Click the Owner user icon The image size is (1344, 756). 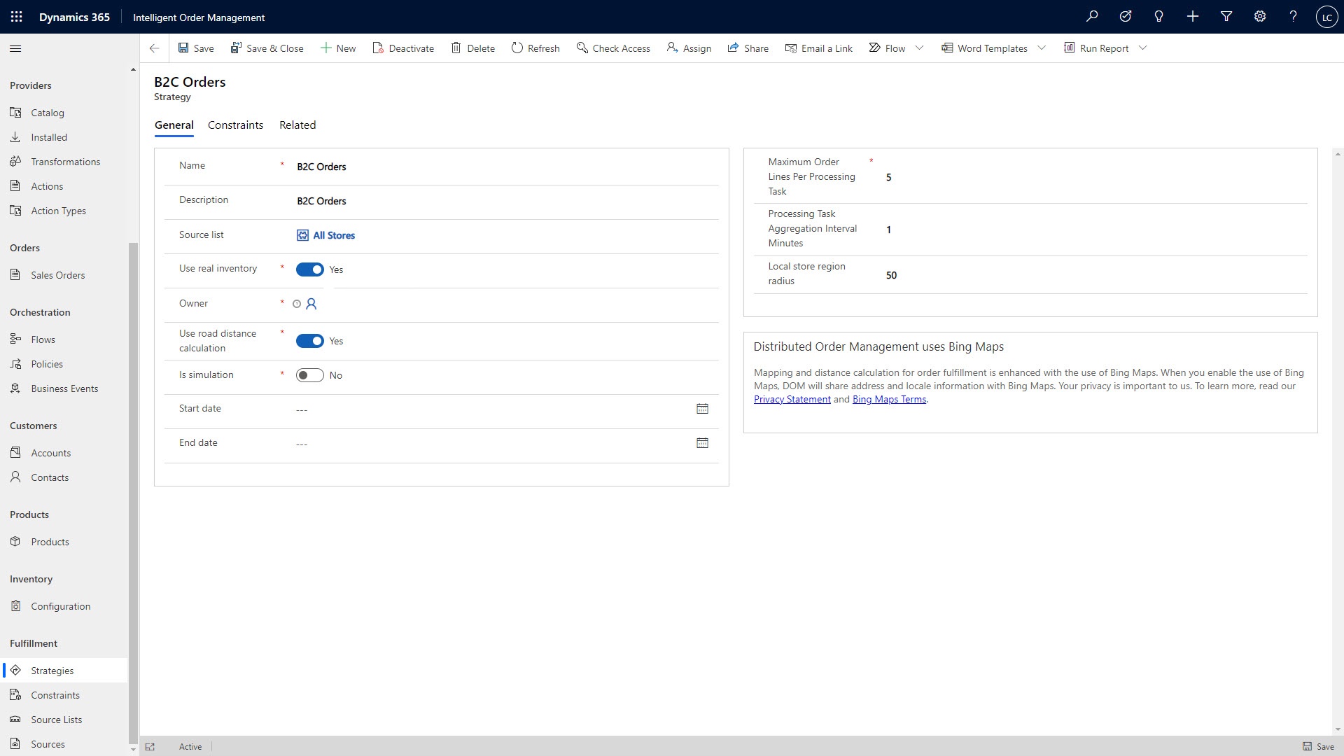click(311, 304)
